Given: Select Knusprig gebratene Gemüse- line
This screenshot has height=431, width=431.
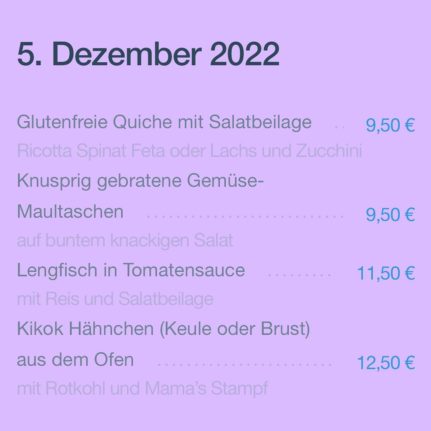Looking at the screenshot, I should (140, 181).
